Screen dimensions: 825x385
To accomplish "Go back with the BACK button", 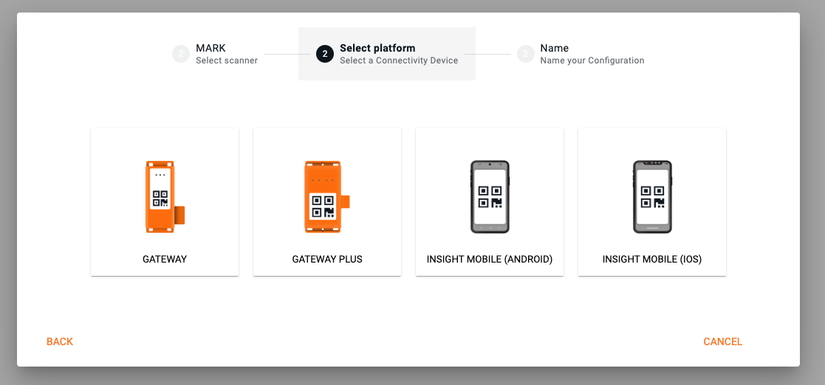I will coord(60,341).
